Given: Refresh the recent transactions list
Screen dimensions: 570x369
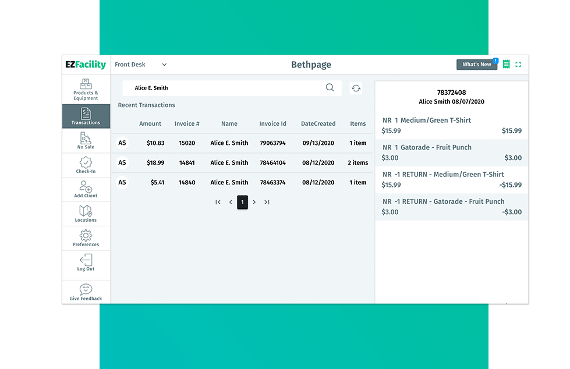Looking at the screenshot, I should click(x=356, y=88).
